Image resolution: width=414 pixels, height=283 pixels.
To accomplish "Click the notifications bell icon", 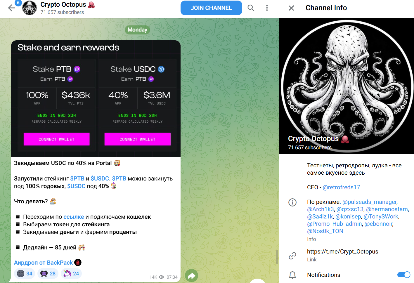I will click(x=292, y=275).
